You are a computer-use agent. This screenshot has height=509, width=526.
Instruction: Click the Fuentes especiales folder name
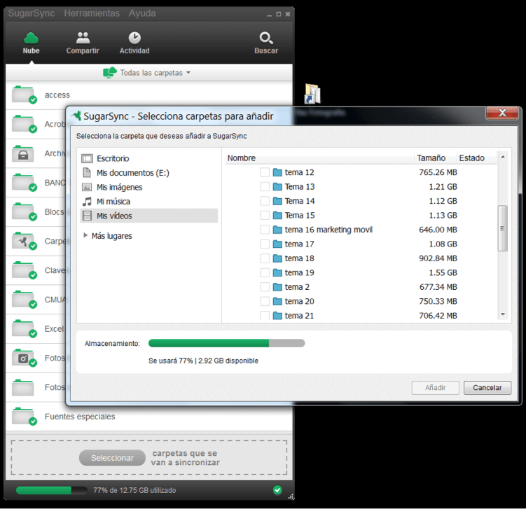[x=80, y=417]
